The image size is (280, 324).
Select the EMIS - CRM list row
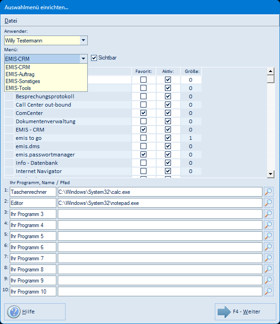[103, 130]
